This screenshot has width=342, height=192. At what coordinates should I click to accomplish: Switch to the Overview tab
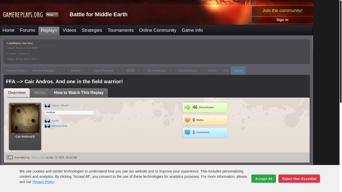click(17, 93)
